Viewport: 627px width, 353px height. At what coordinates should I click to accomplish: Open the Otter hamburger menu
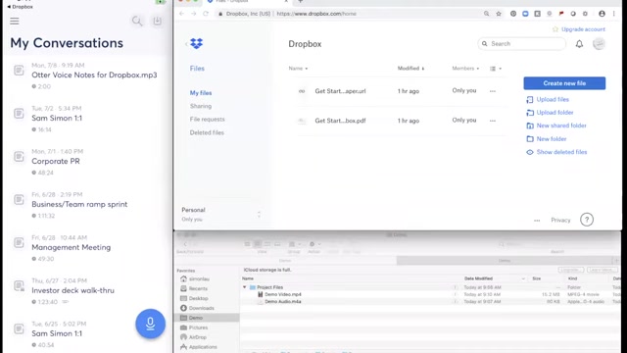pyautogui.click(x=15, y=21)
